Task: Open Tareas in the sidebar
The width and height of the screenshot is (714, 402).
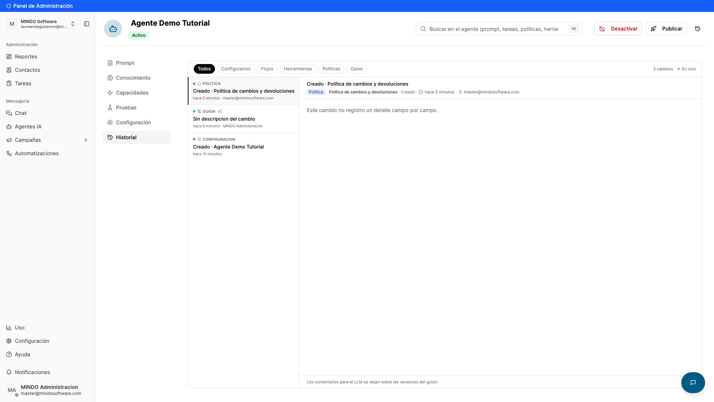Action: click(48, 83)
